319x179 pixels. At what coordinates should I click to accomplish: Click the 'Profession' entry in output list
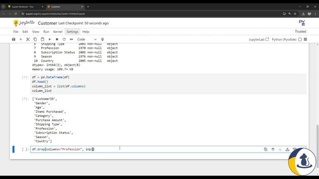(45, 129)
